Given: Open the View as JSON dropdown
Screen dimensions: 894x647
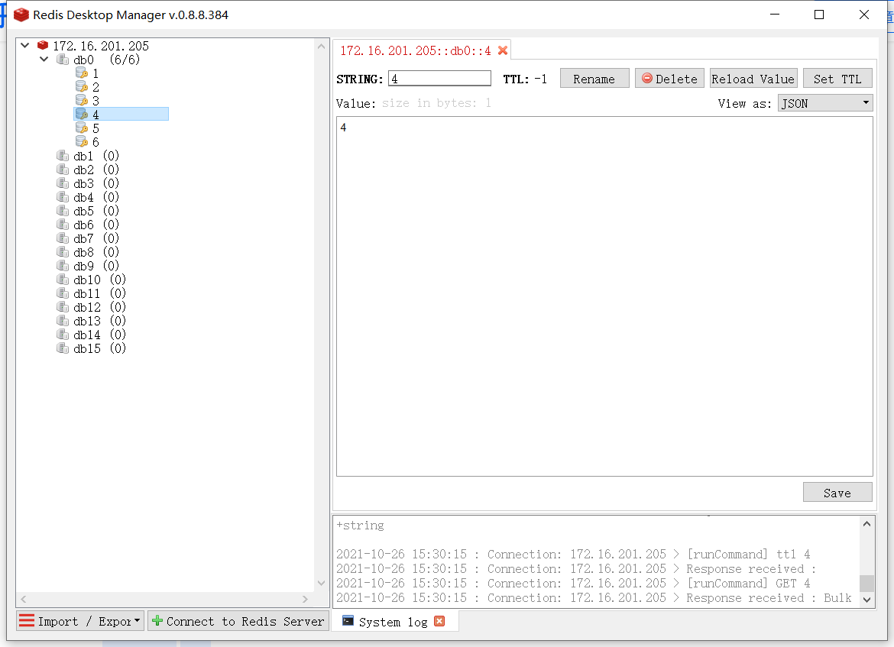Looking at the screenshot, I should pos(825,103).
